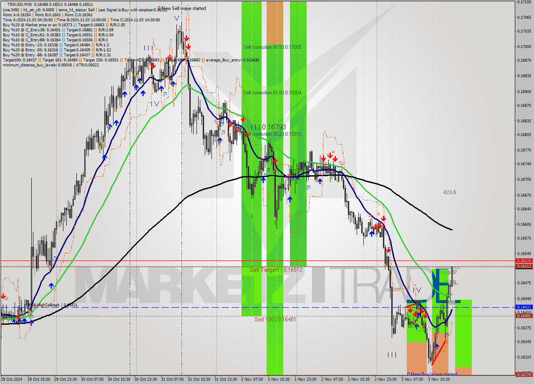Screen dimensions: 534x384
Task: Click the '2 Nov 07:30' time axis label
Action: click(332, 379)
